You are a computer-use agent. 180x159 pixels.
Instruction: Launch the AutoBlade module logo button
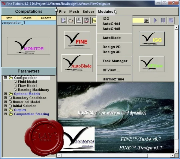coord(77,63)
